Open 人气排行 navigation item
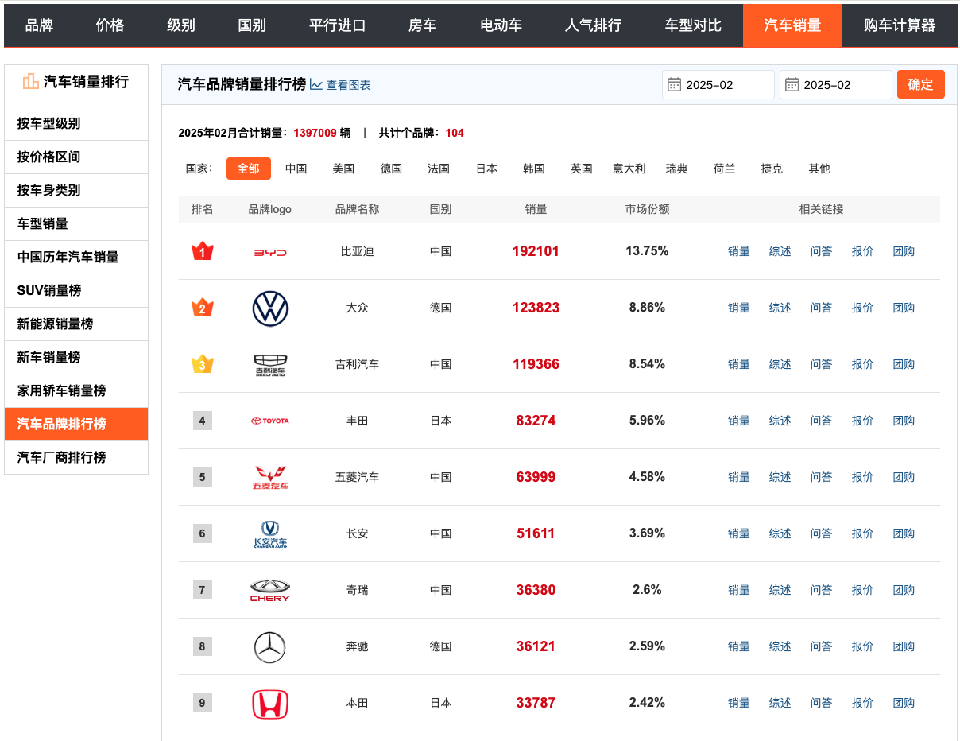960x741 pixels. click(594, 25)
